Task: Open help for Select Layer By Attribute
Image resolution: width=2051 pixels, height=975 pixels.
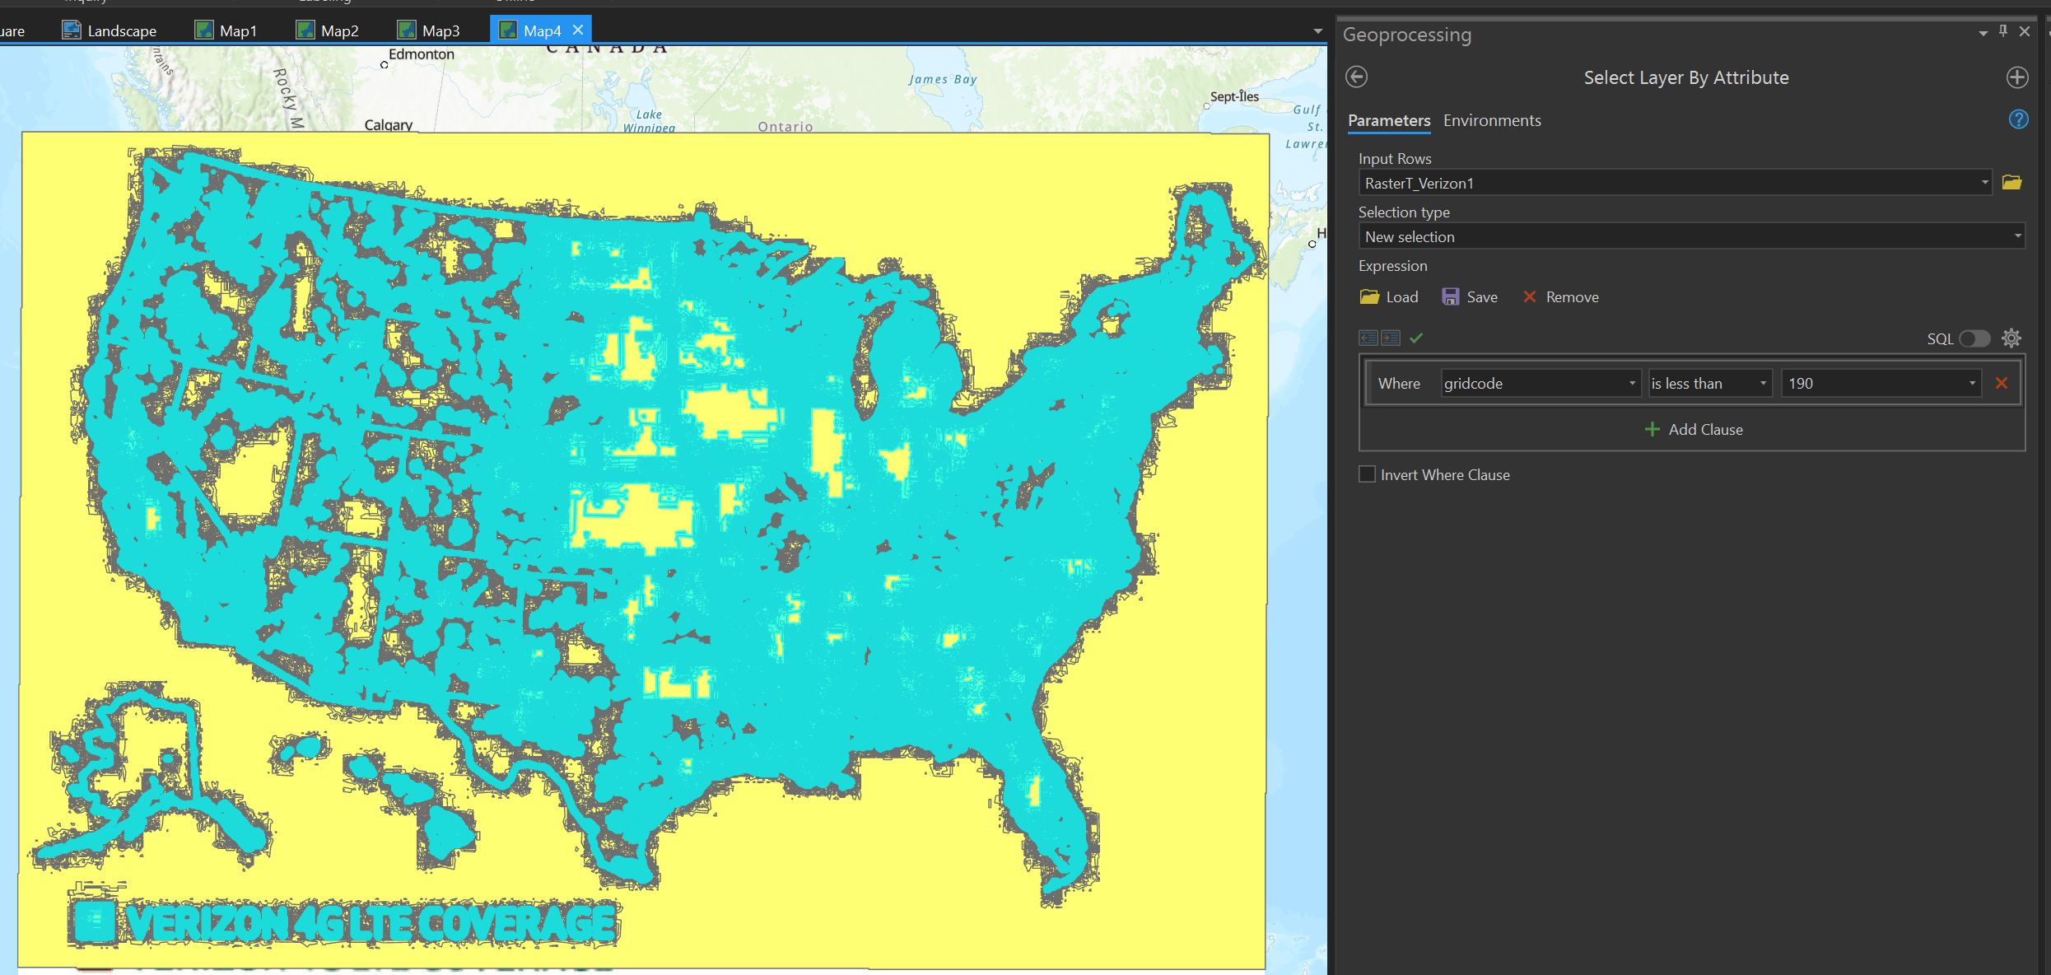Action: [x=2019, y=119]
